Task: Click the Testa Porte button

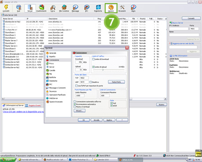Action: pyautogui.click(x=117, y=82)
